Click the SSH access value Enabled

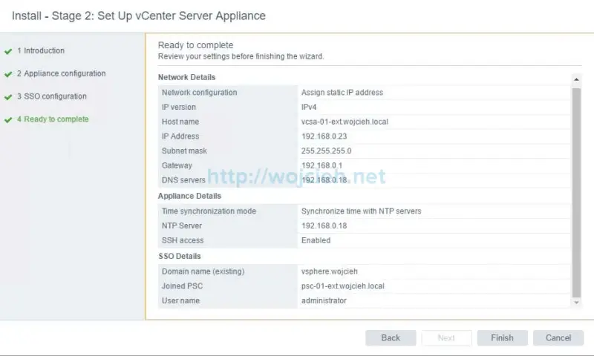316,240
